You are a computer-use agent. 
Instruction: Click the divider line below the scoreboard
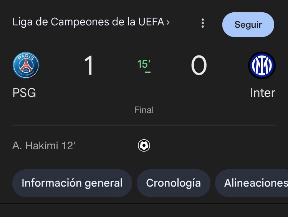(144, 126)
